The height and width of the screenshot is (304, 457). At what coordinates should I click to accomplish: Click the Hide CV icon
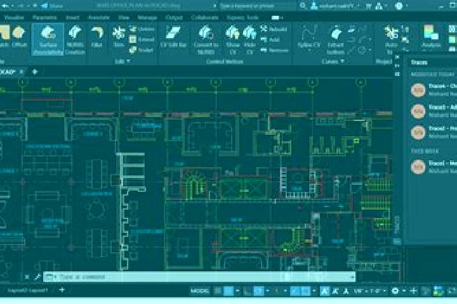pyautogui.click(x=250, y=39)
